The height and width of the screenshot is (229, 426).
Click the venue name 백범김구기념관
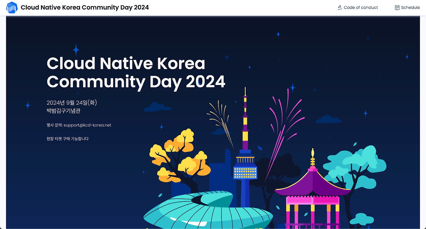coord(64,111)
